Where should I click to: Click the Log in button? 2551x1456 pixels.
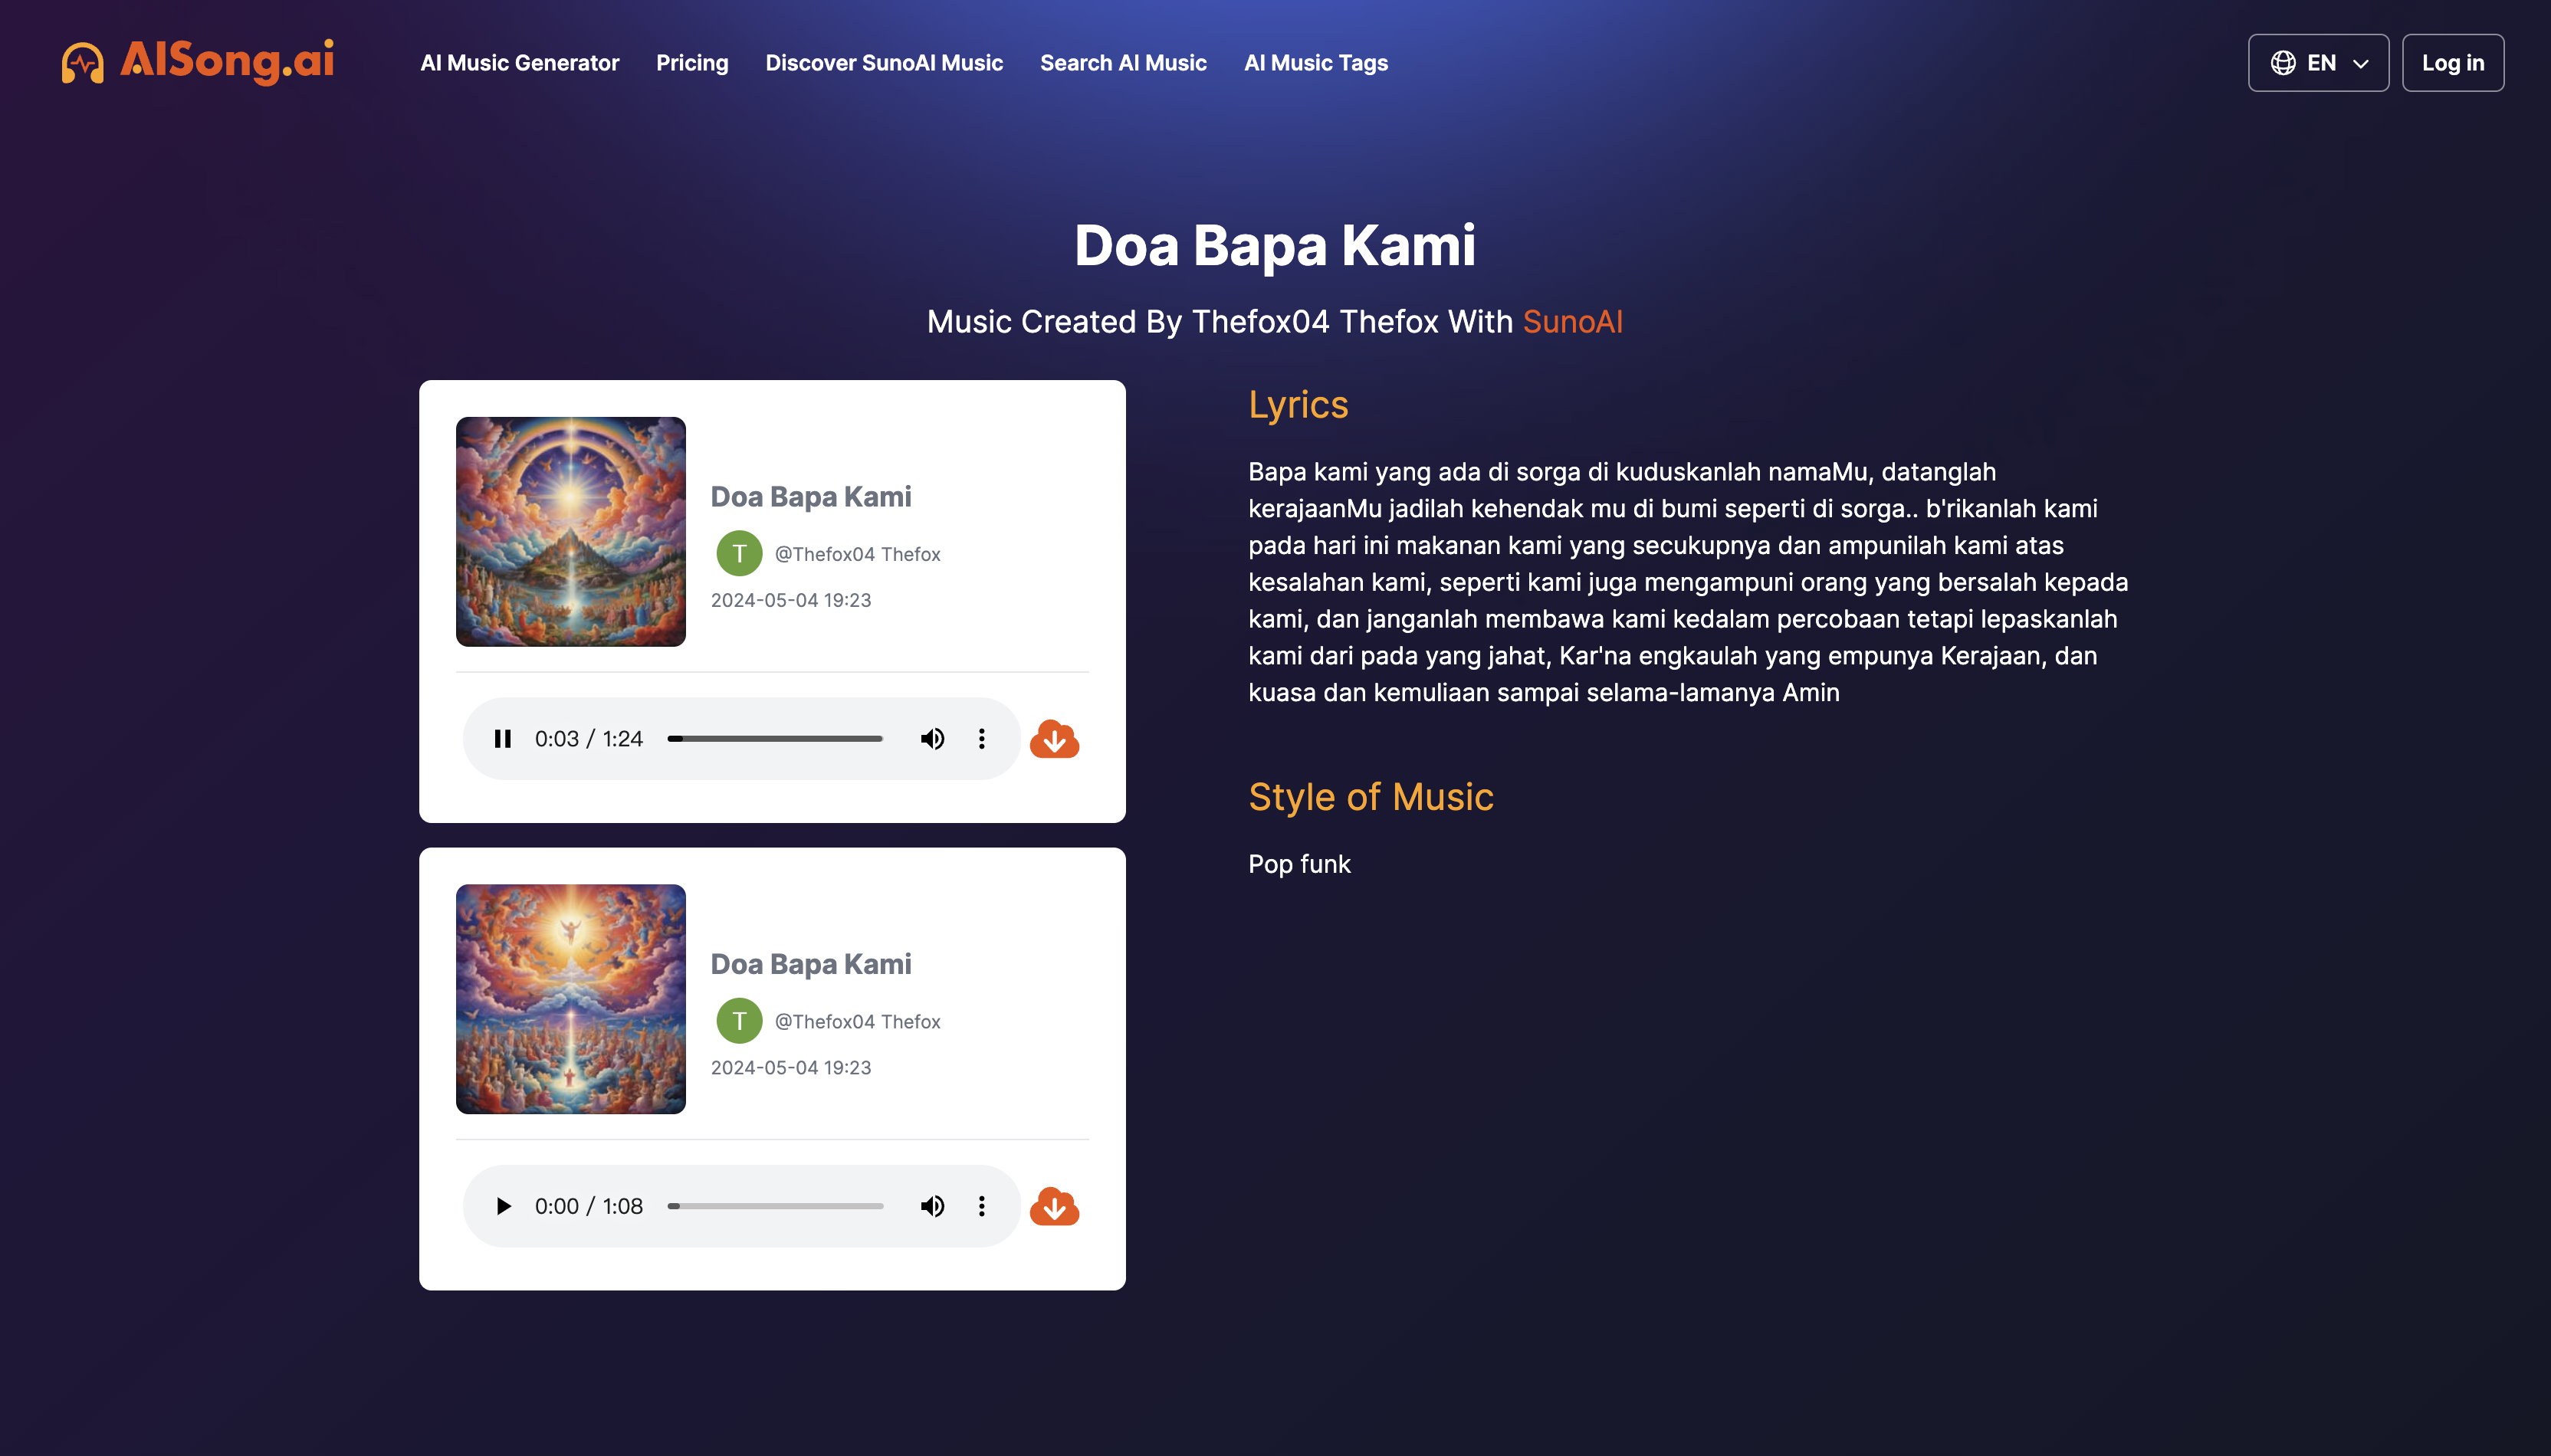(2453, 63)
